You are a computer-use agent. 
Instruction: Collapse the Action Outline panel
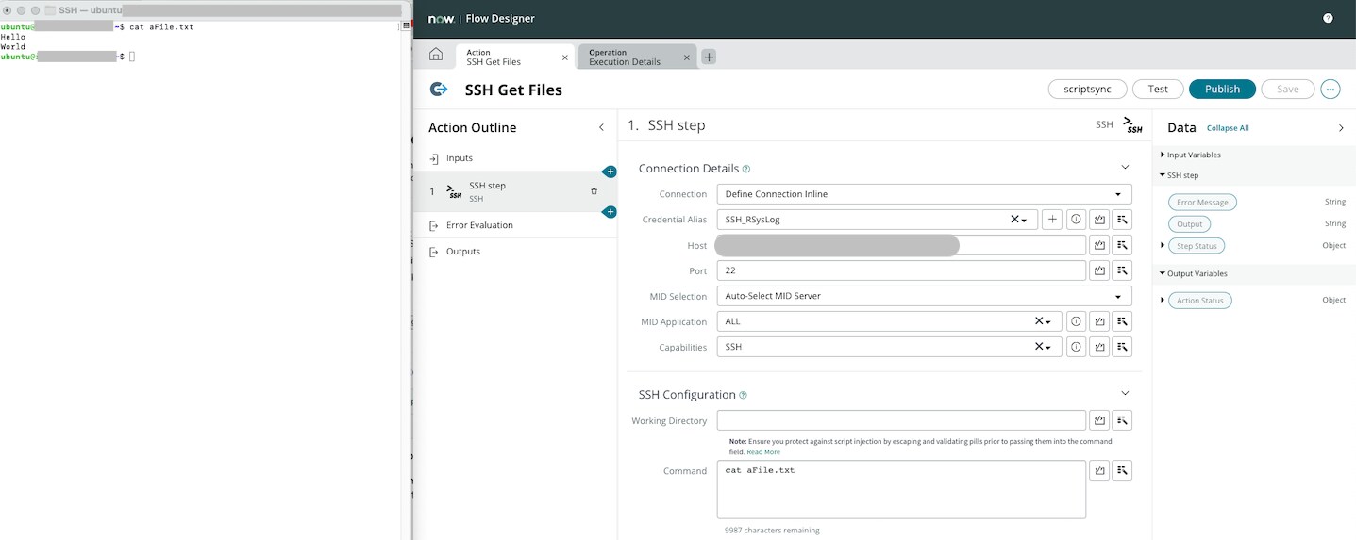(x=601, y=127)
